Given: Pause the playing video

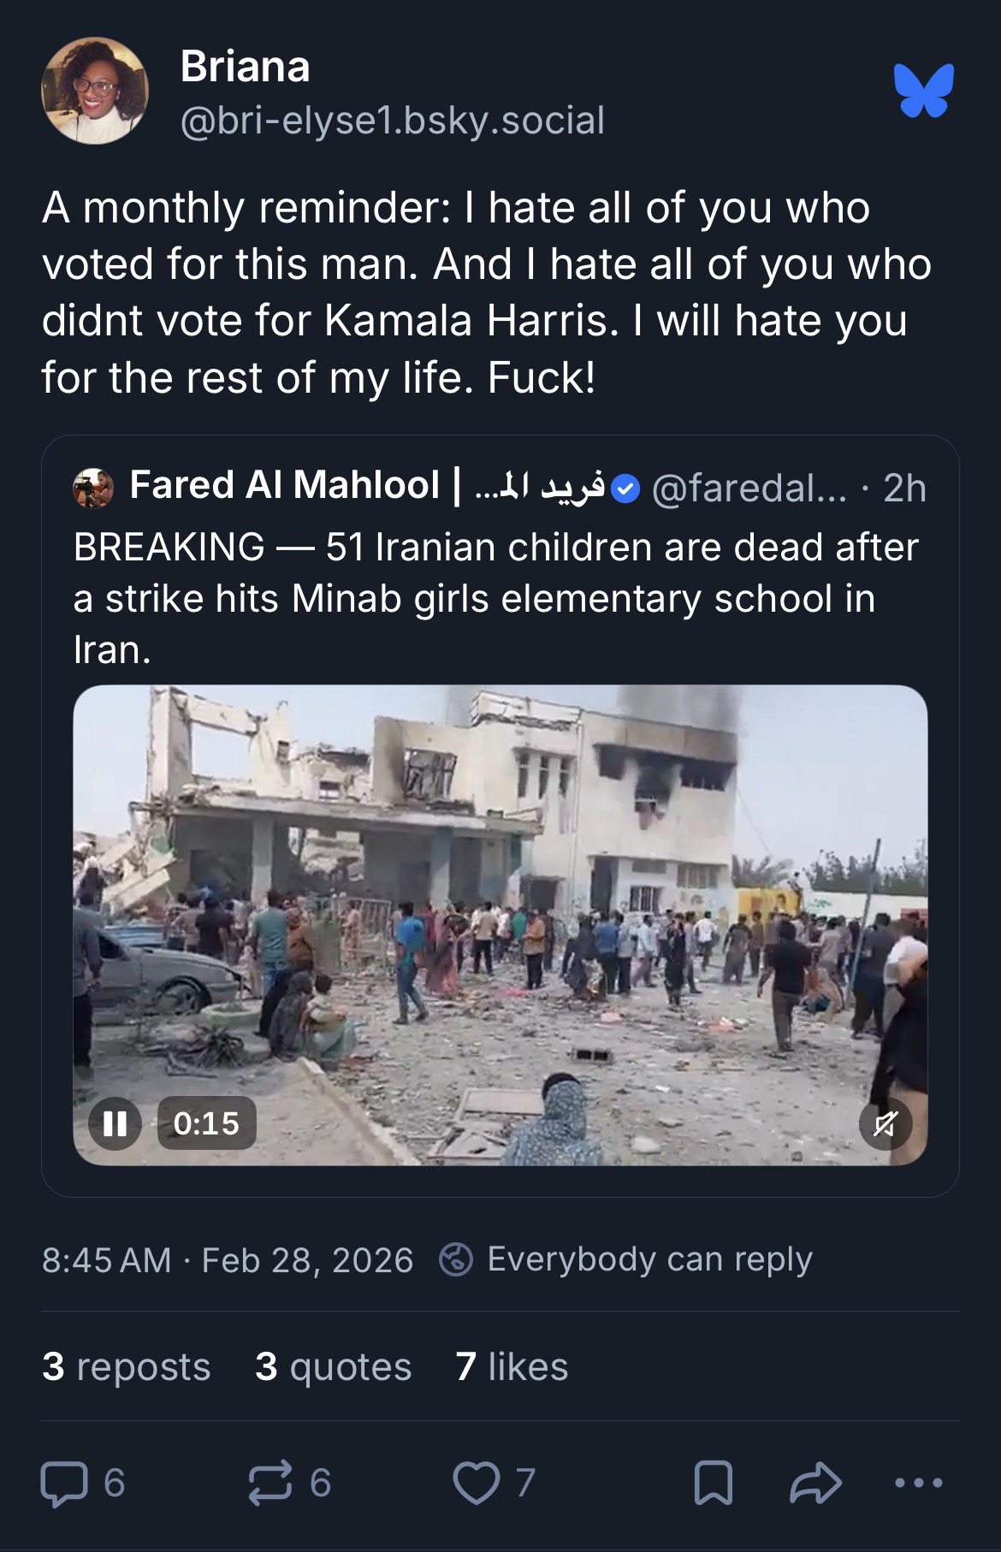Looking at the screenshot, I should click(115, 1123).
